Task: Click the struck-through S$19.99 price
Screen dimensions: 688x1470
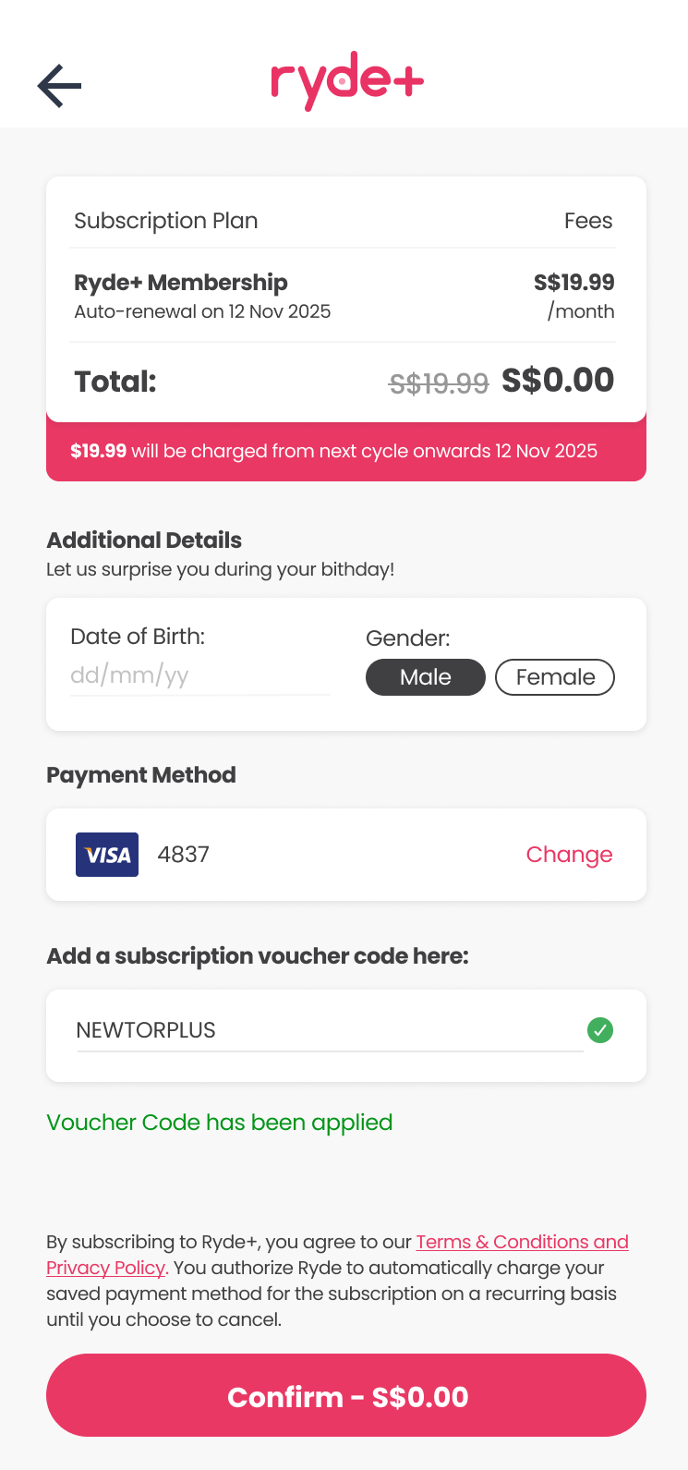Action: (x=439, y=383)
